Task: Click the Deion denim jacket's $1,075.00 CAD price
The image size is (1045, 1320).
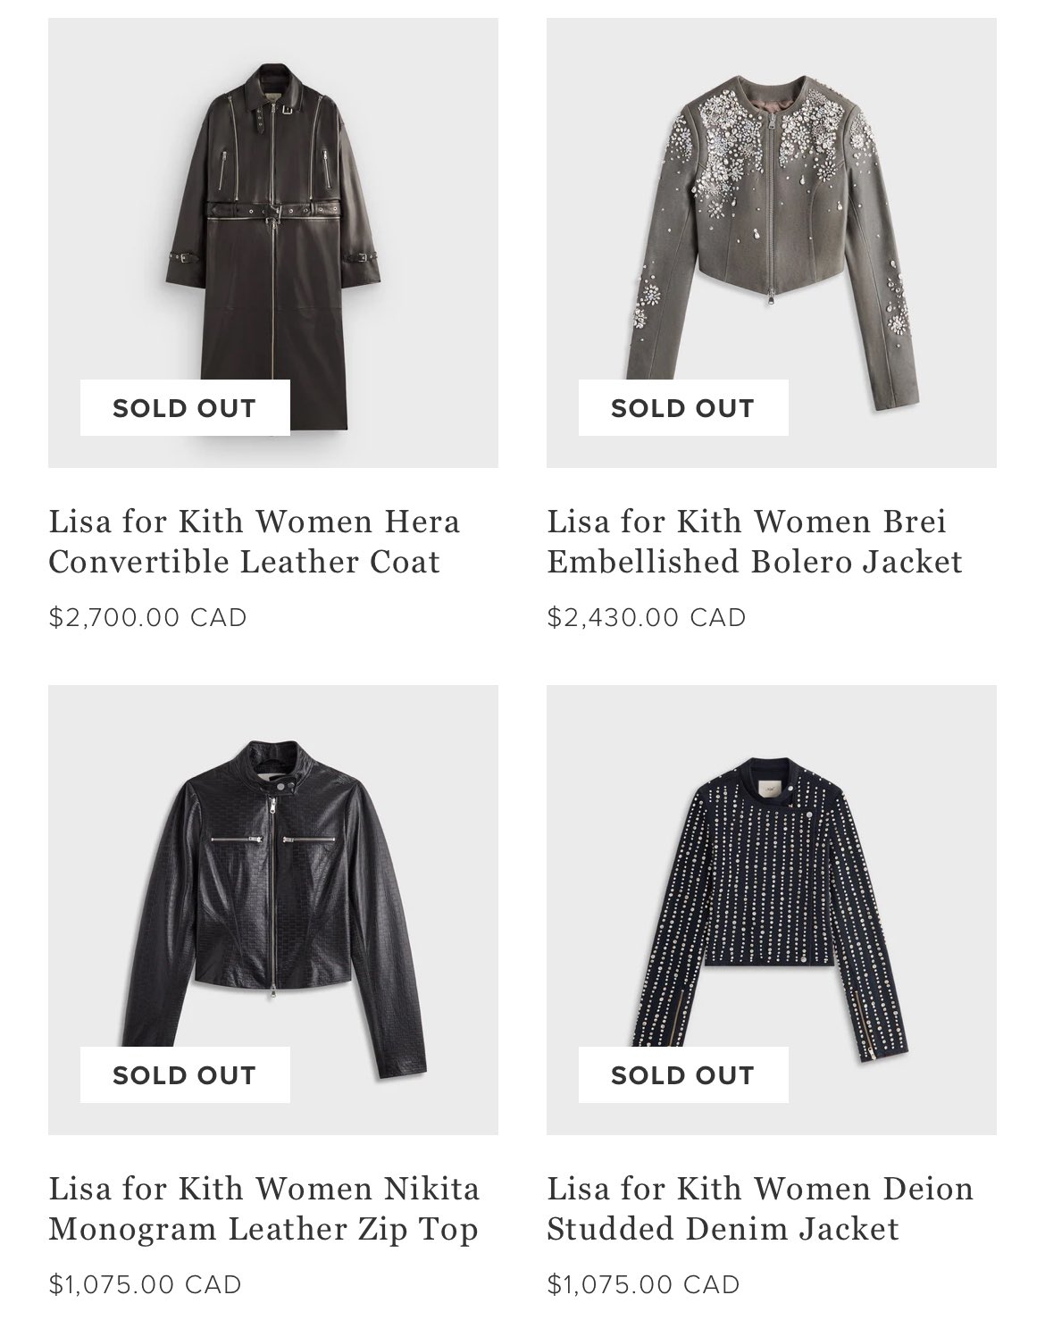Action: point(643,1284)
